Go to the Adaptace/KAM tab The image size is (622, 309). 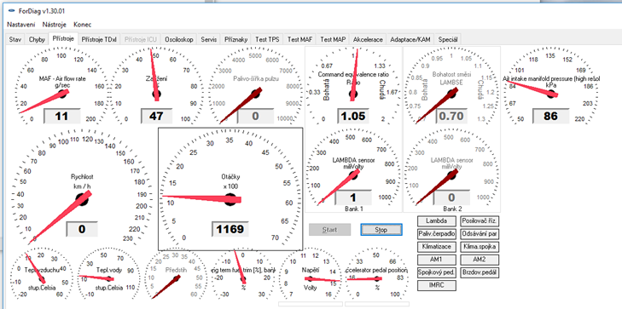point(410,39)
